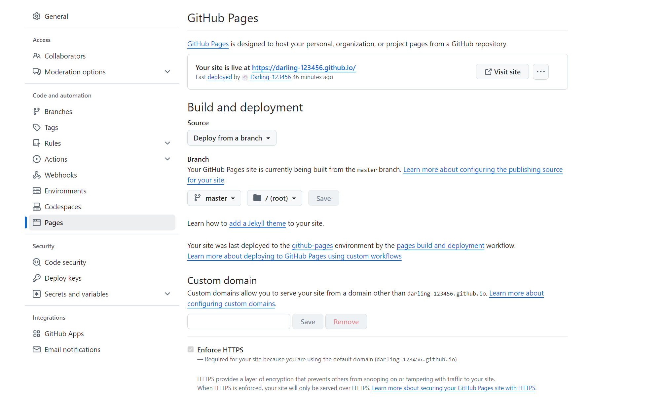Open Learn more about configuring publishing source

pyautogui.click(x=483, y=170)
